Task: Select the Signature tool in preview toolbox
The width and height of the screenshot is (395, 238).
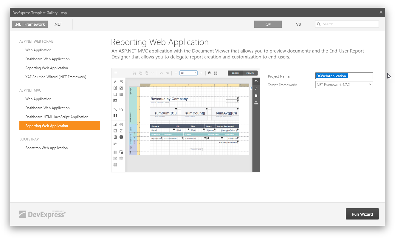Action: [x=115, y=143]
